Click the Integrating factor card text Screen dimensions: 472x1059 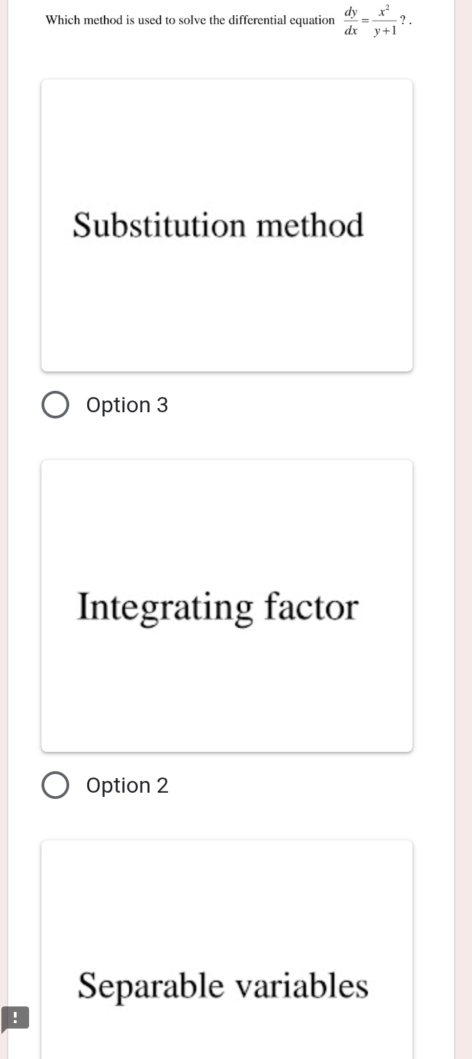click(219, 606)
